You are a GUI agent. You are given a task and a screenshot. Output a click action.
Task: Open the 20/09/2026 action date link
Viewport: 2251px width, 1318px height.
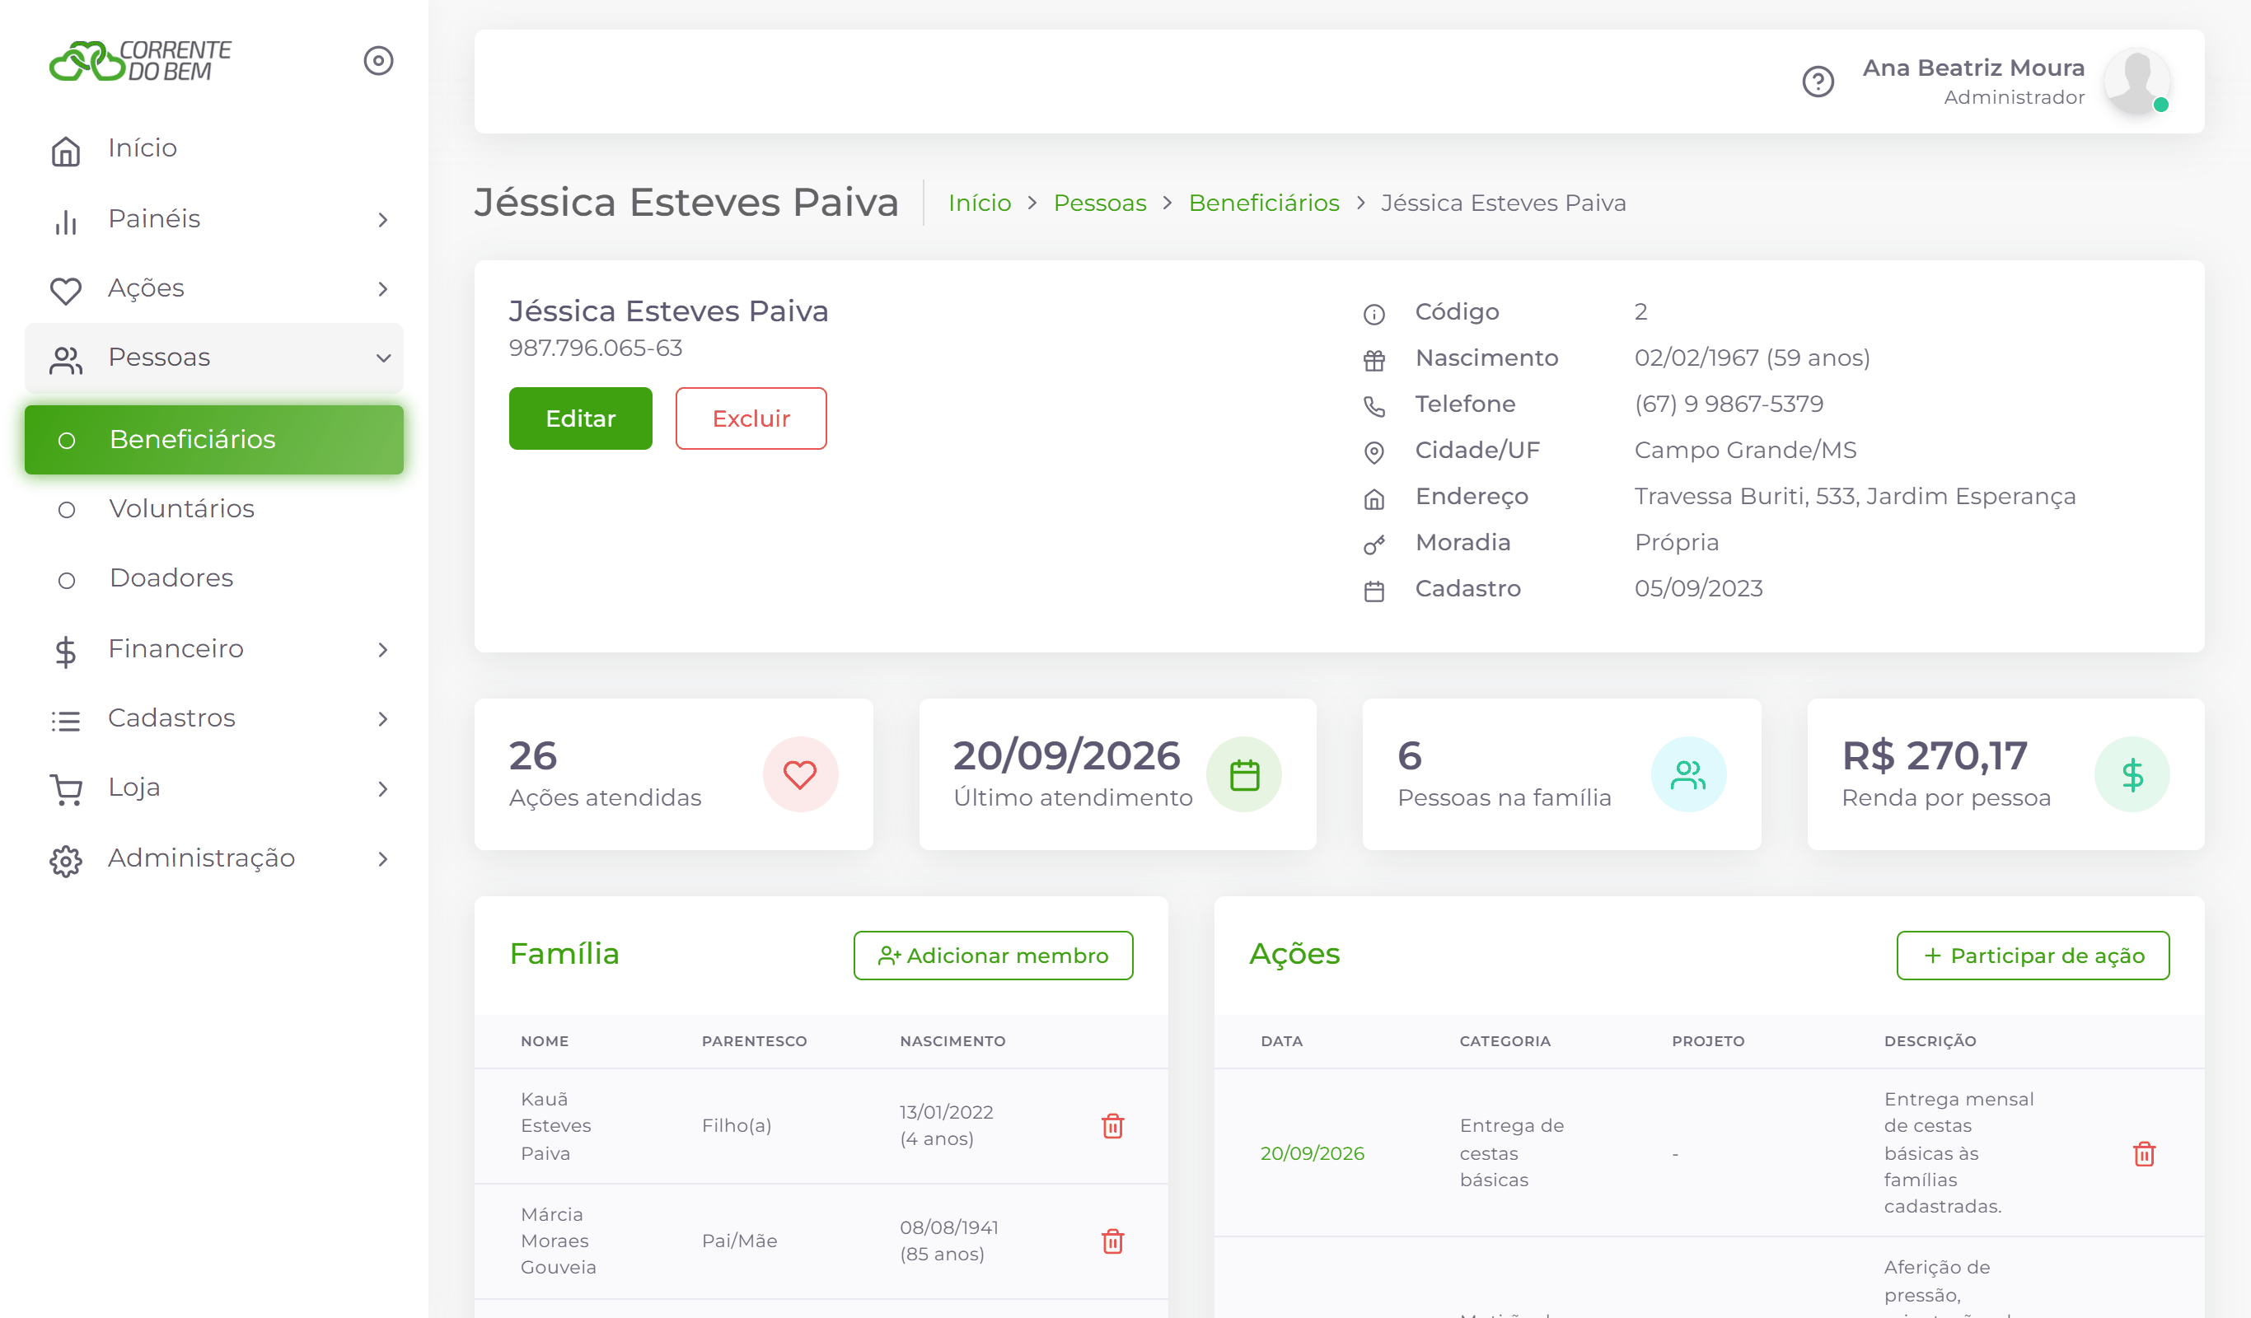coord(1313,1152)
